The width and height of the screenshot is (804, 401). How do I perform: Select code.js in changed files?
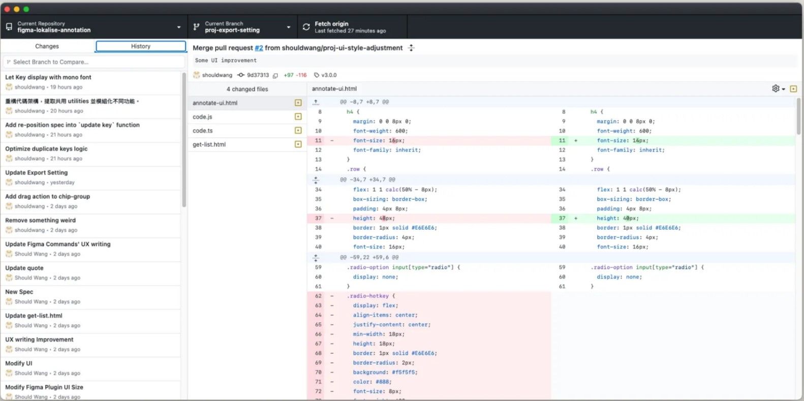247,117
